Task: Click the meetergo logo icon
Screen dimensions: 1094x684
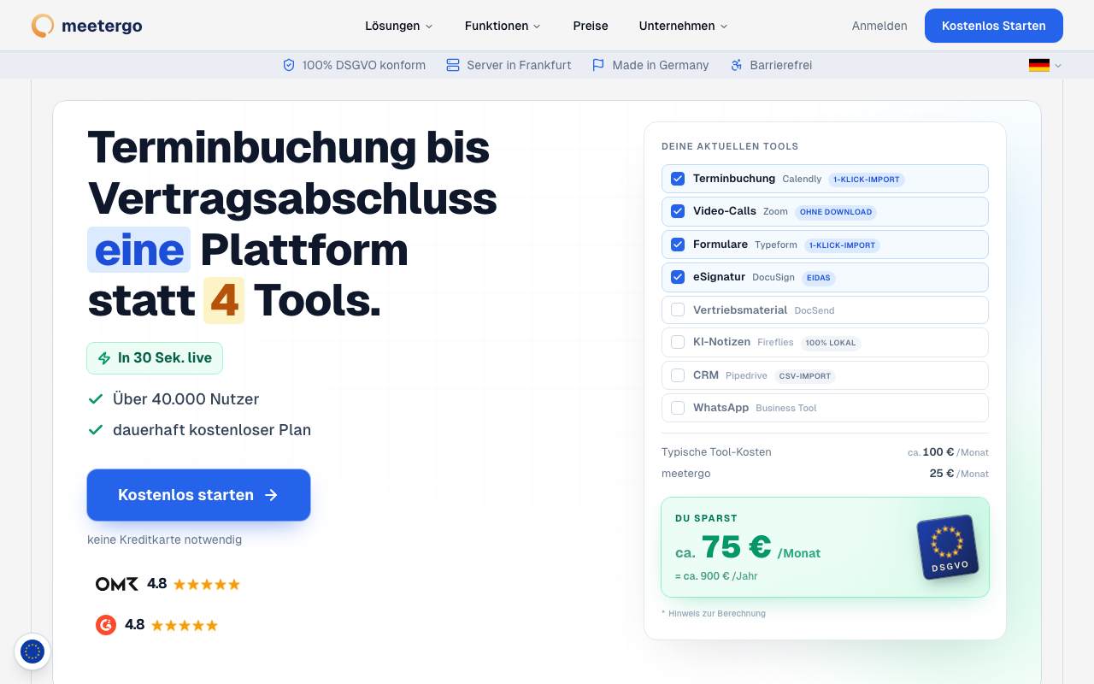Action: tap(43, 26)
